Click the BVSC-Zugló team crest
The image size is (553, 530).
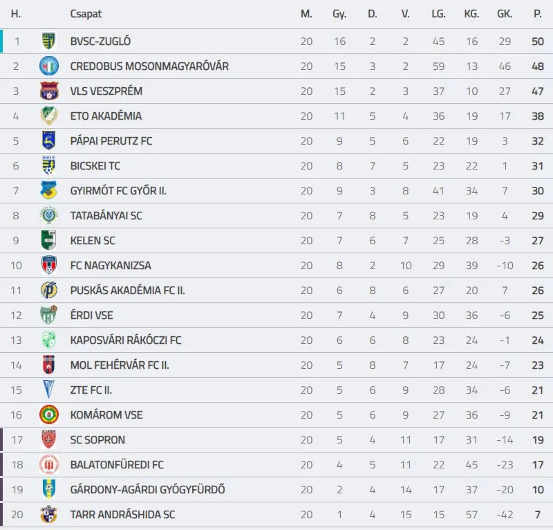click(48, 42)
